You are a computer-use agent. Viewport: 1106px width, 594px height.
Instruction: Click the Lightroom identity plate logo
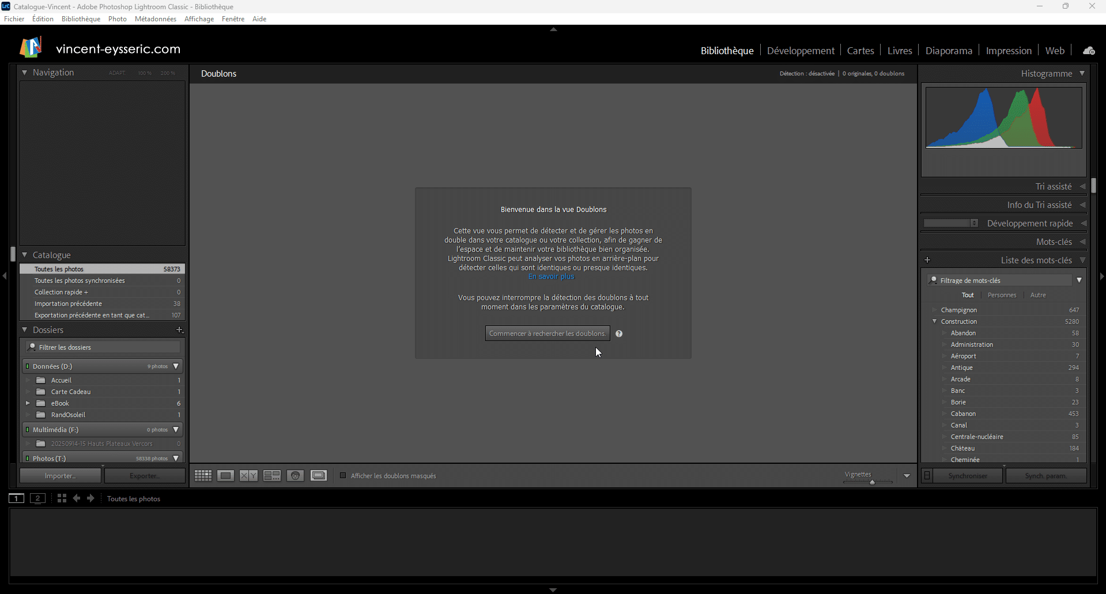[x=31, y=47]
